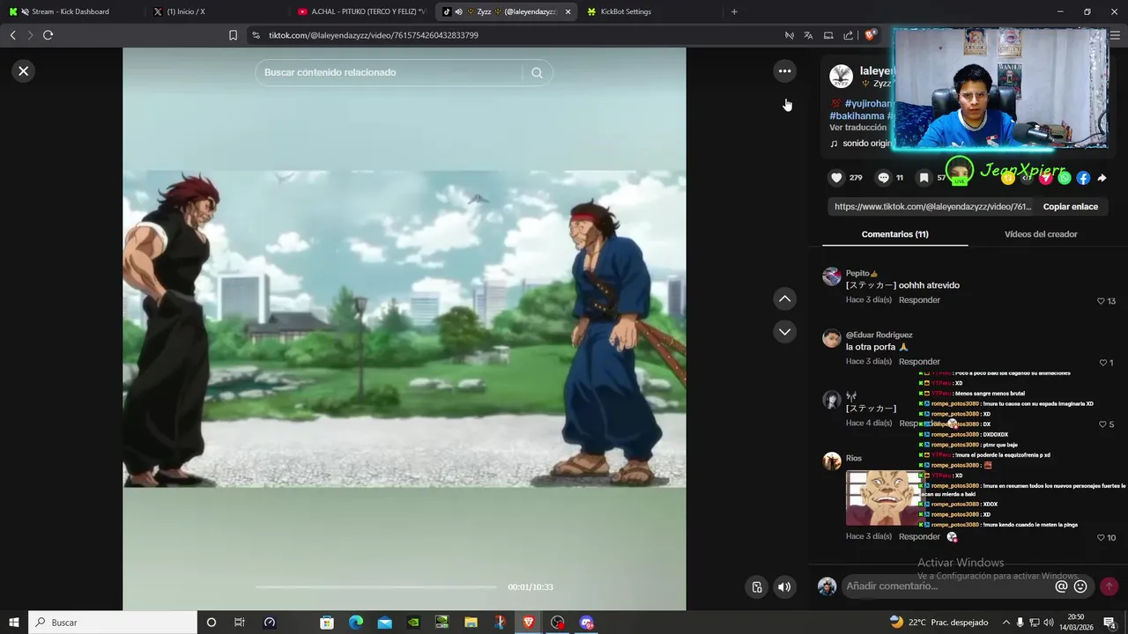Switch to '(1) Inicio / X' browser tab

(x=216, y=11)
